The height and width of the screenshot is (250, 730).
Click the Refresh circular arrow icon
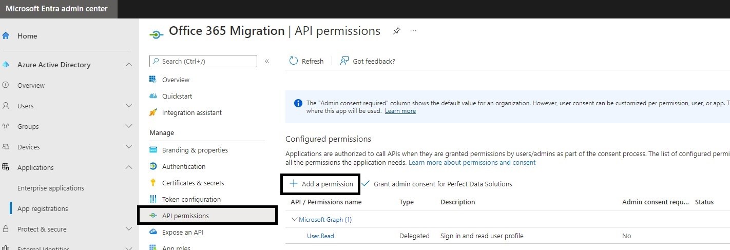tap(294, 61)
